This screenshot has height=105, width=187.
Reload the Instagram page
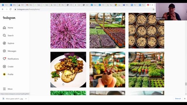click(x=11, y=9)
